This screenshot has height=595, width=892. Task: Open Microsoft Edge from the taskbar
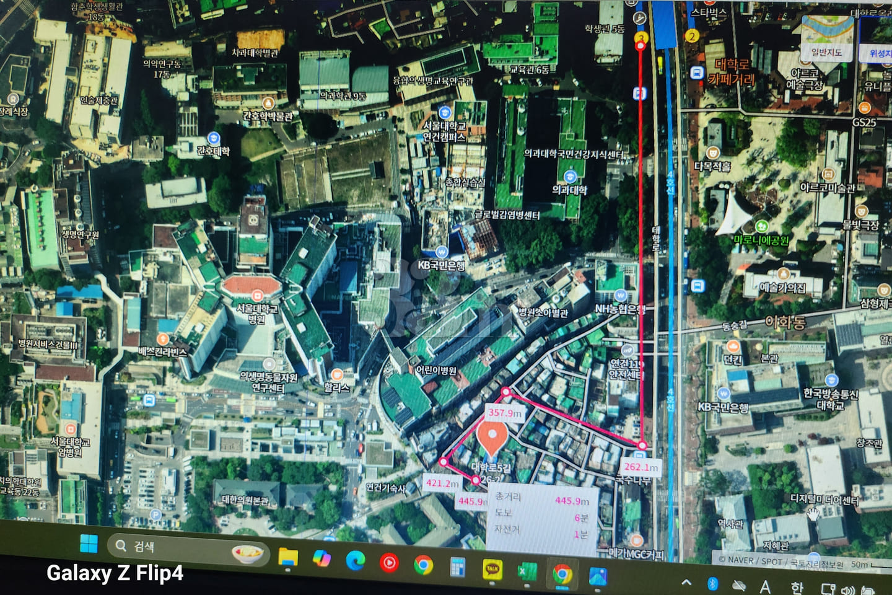tap(355, 560)
